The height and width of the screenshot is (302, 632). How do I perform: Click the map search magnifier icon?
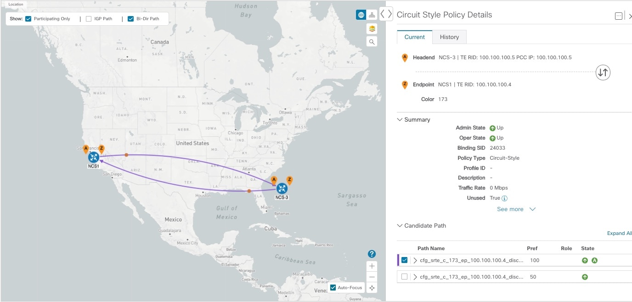tap(372, 42)
